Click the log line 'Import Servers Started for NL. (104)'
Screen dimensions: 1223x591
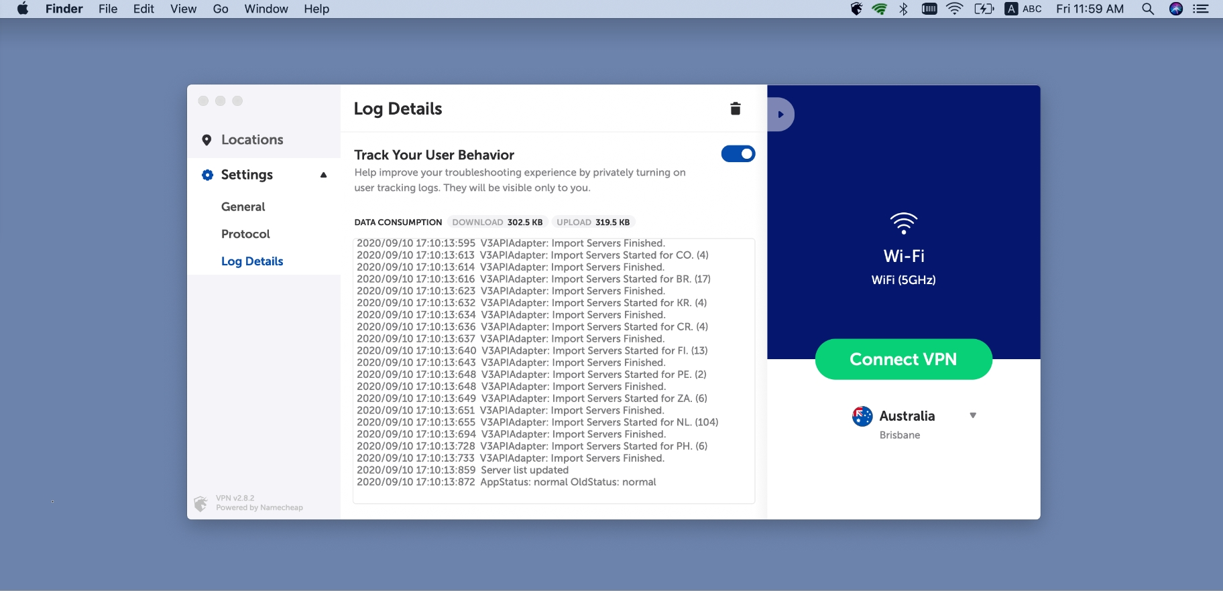(538, 423)
